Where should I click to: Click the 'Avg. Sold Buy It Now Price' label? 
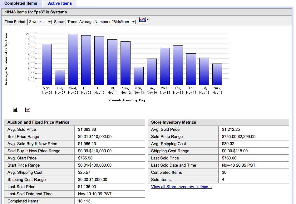(x=32, y=144)
